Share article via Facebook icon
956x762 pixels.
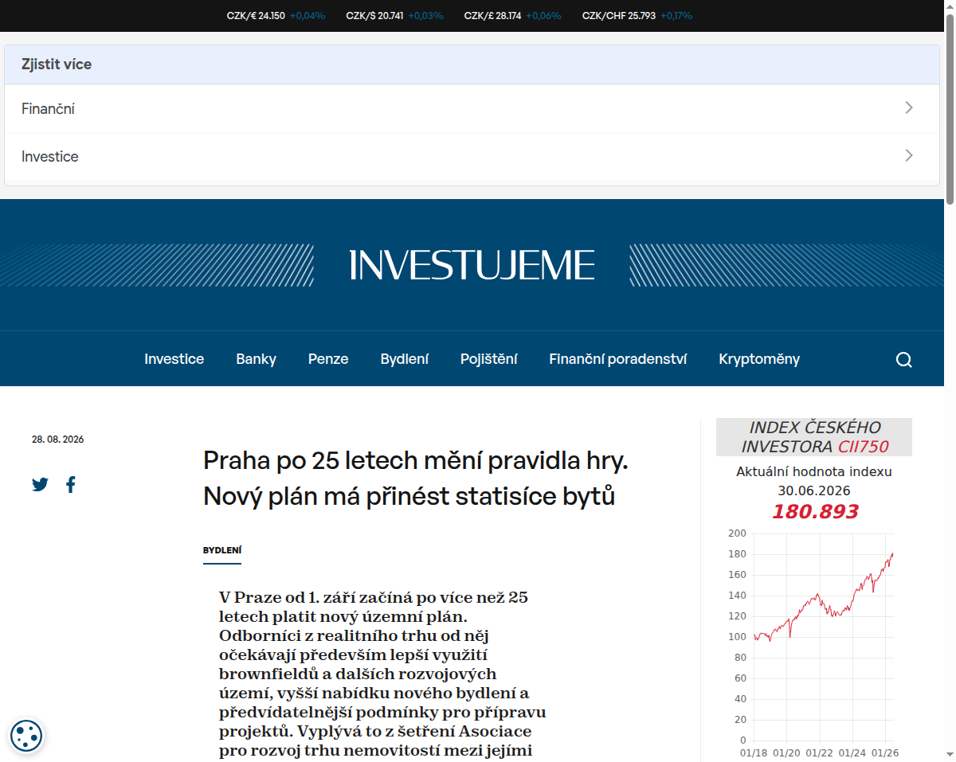coord(71,484)
